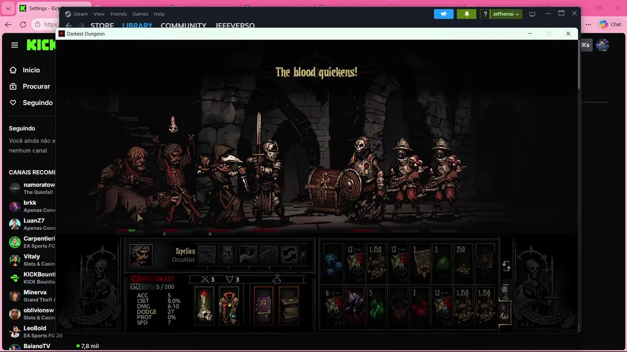Open the browser three-dot more menu
627x352 pixels.
588,24
